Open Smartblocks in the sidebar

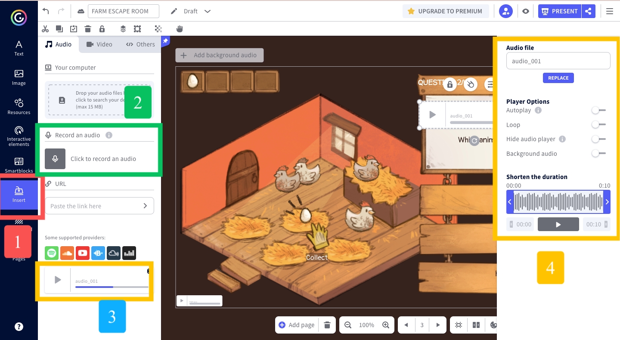19,165
